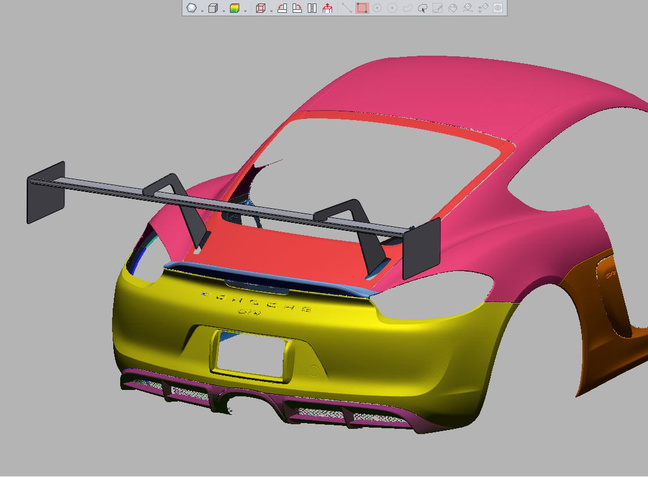Toggle the rectangle selection mode
Screen dimensions: 648x477
[362, 8]
